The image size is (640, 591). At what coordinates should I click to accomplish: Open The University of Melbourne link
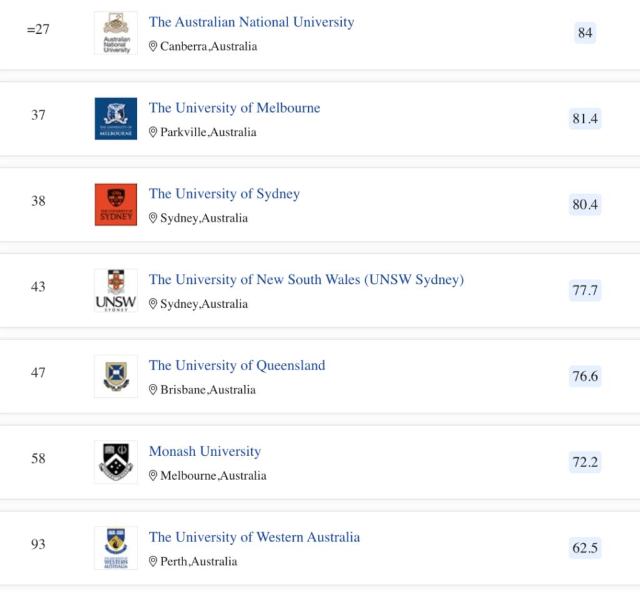click(234, 108)
